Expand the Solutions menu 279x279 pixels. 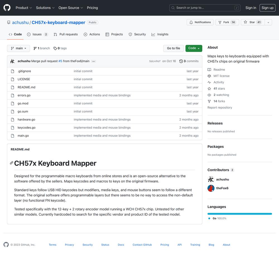(x=45, y=8)
